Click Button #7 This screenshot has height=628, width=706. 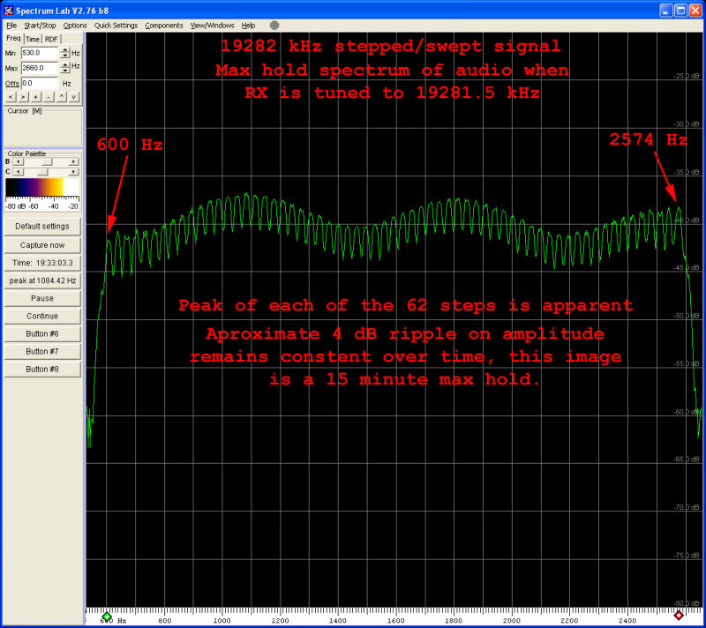42,351
